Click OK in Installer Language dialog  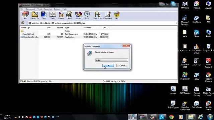click(108, 65)
